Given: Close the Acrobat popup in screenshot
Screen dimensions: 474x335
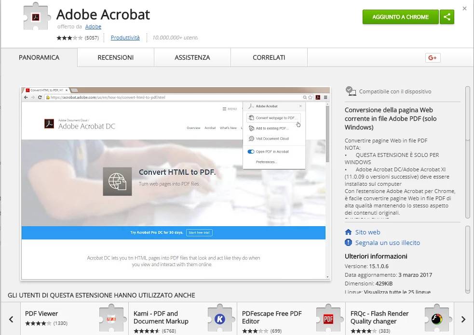Looking at the screenshot, I should click(300, 106).
